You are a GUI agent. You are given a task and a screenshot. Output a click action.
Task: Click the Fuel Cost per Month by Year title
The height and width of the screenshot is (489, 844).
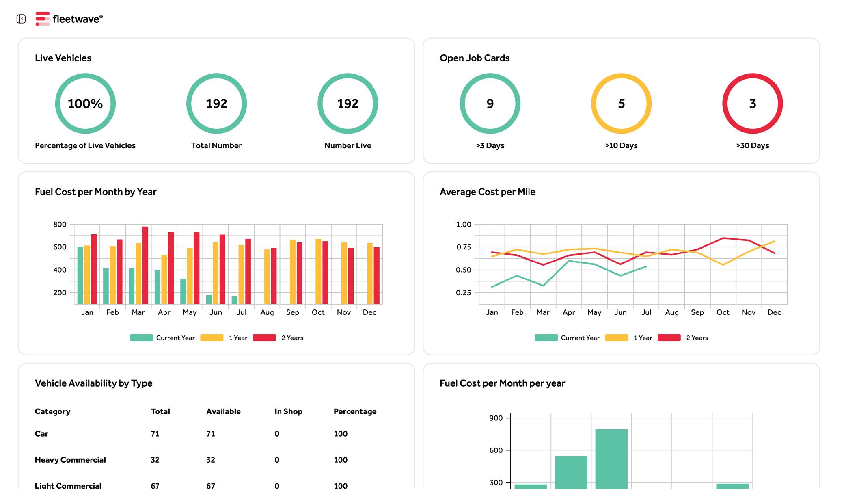[x=95, y=192]
